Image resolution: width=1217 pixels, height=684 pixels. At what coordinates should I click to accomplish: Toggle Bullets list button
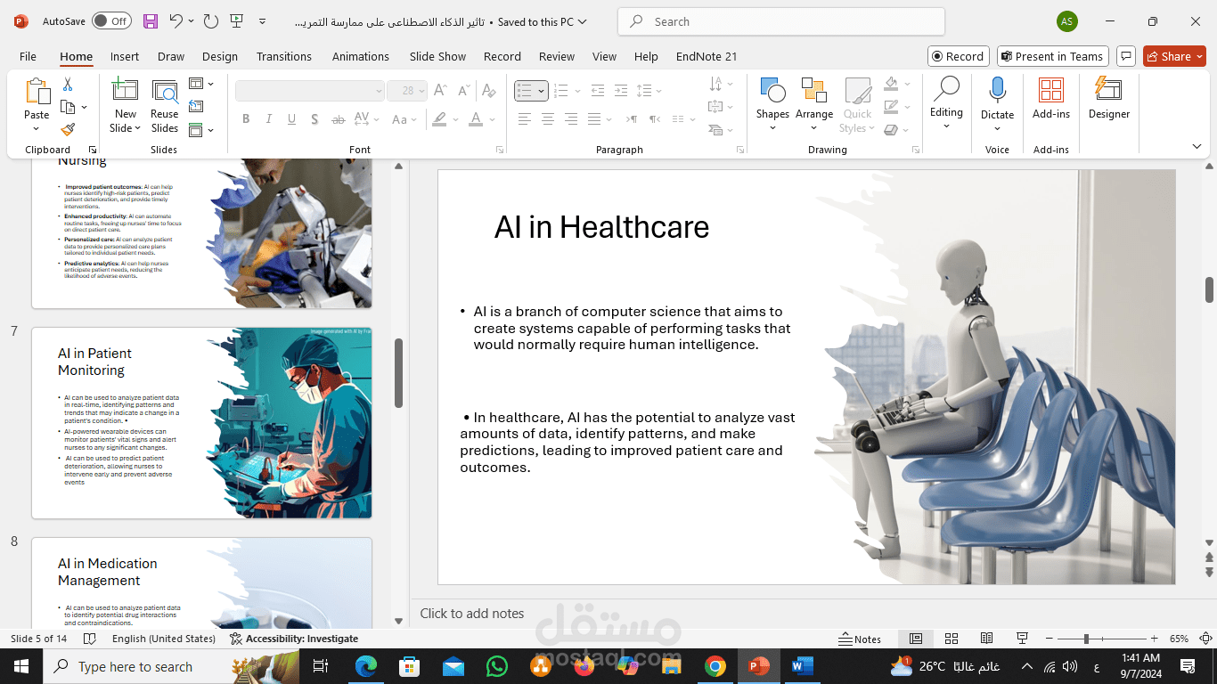[524, 91]
